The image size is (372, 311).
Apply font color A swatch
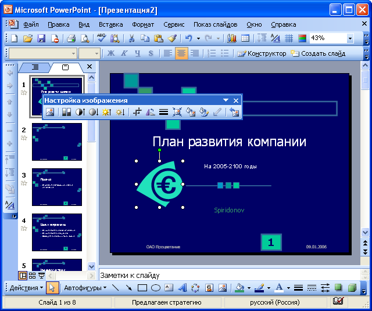coord(279,288)
